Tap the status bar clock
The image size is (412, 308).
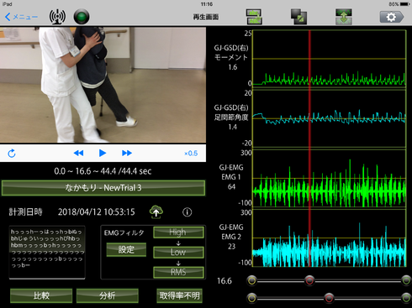click(207, 4)
